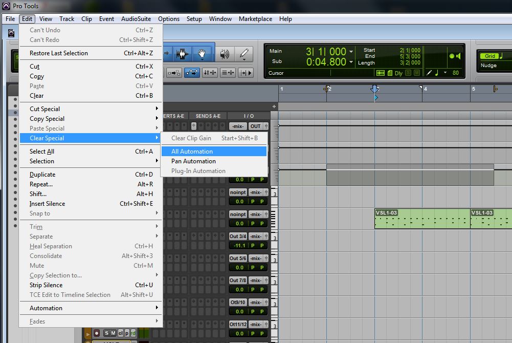512x343 pixels.
Task: Click the speaker icon in counter display
Action: coord(458,56)
